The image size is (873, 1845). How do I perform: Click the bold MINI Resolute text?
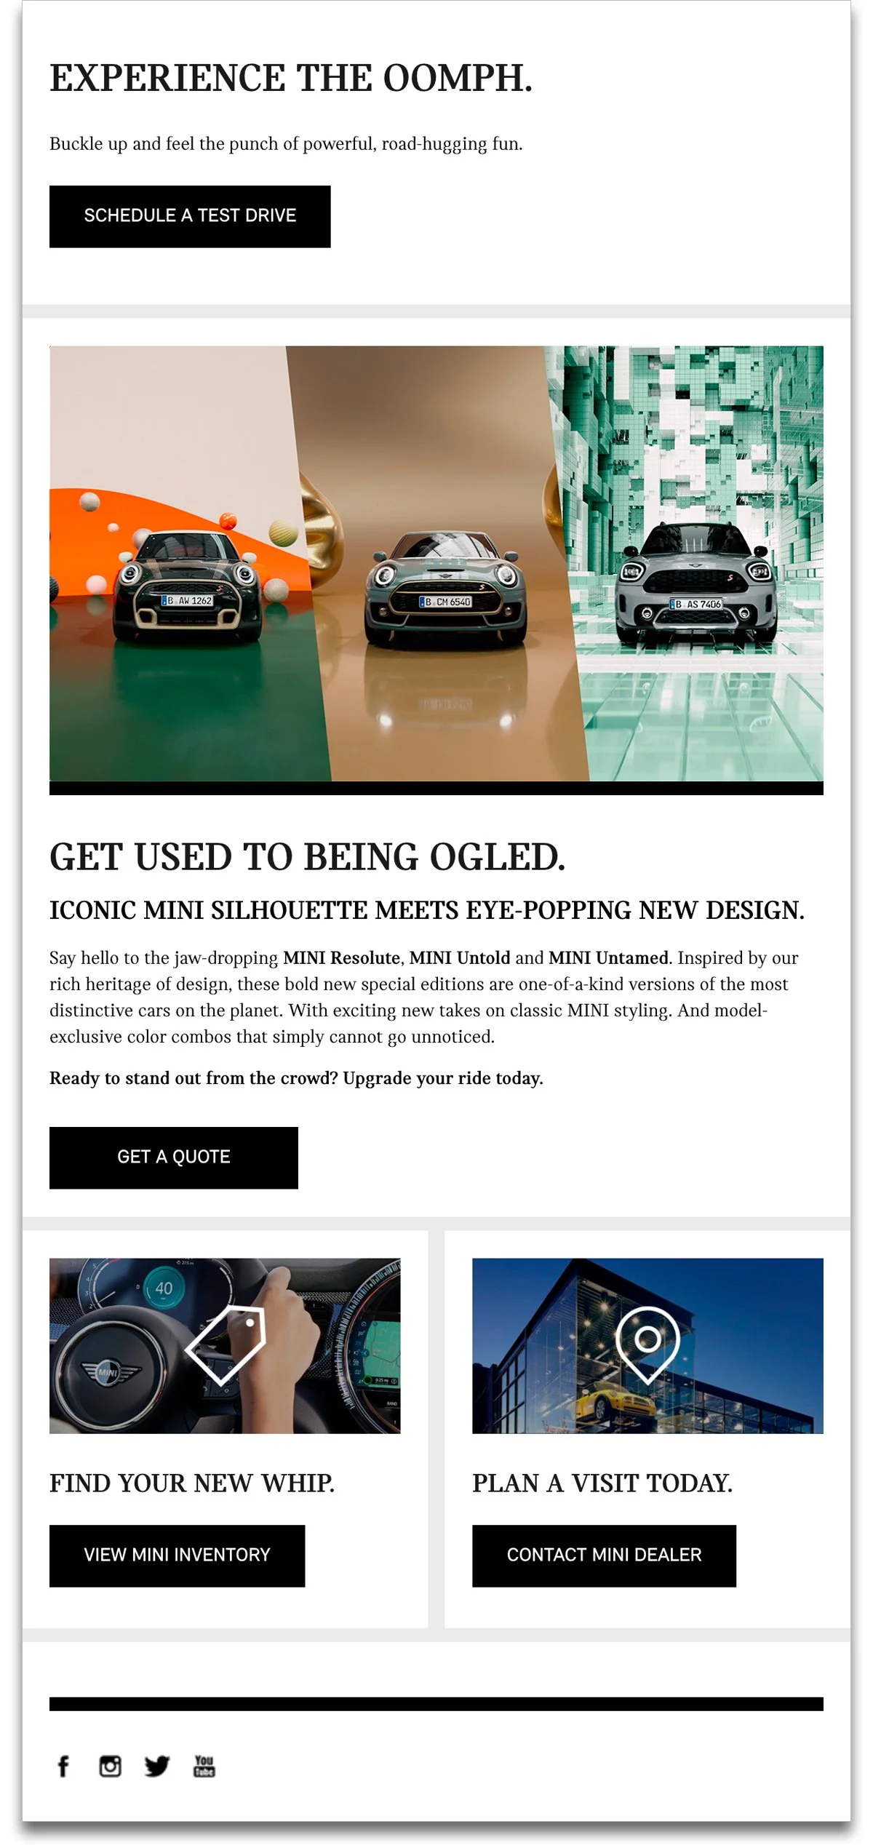[x=341, y=958]
